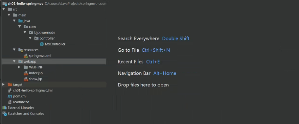
Task: Click the controller package icon
Action: tap(36, 38)
